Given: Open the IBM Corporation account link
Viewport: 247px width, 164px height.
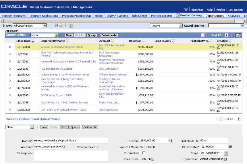Looking at the screenshot, I should point(108,110).
